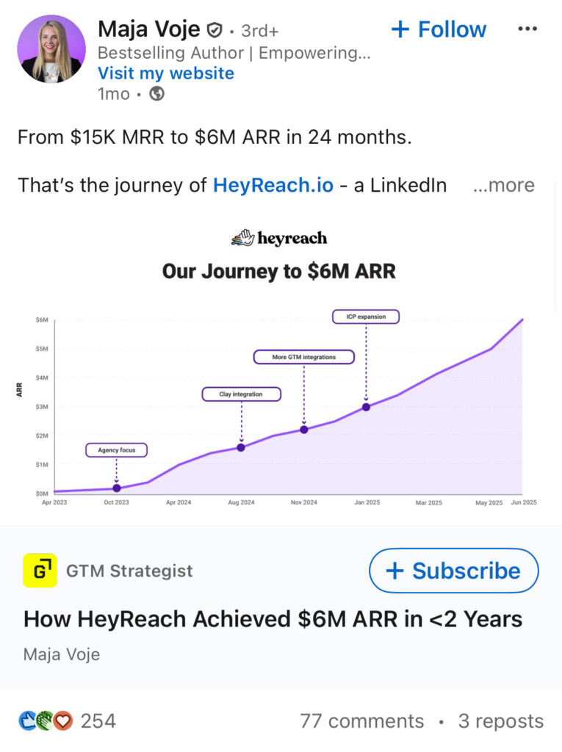Screen dimensions: 562x752
Task: Open the 'Visit my website' link
Action: point(166,73)
